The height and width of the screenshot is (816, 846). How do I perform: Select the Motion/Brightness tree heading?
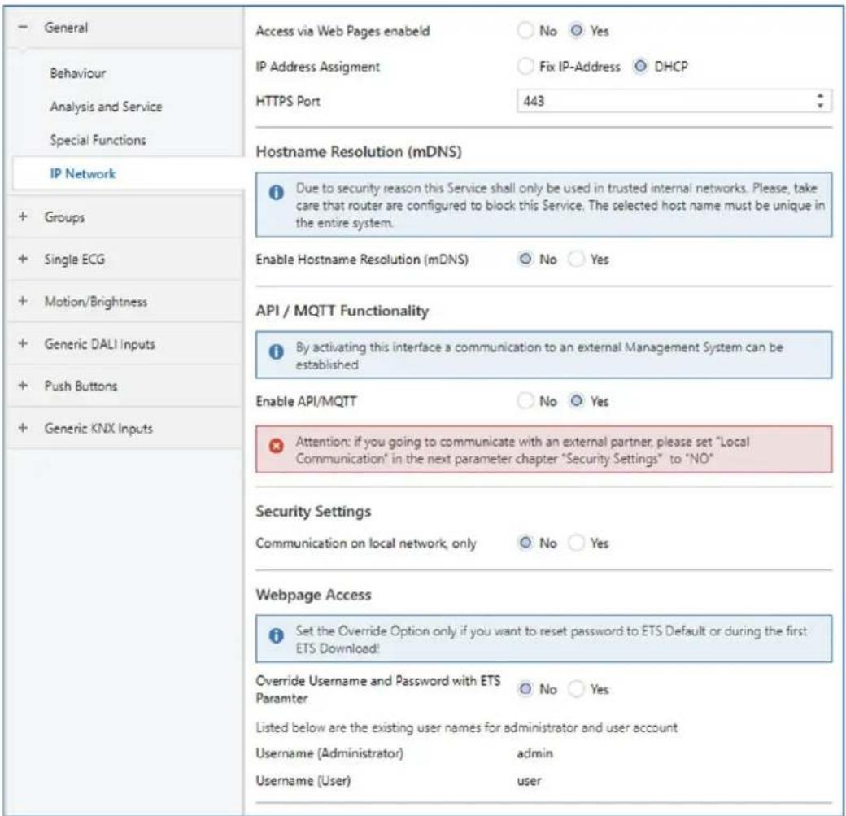tap(95, 302)
